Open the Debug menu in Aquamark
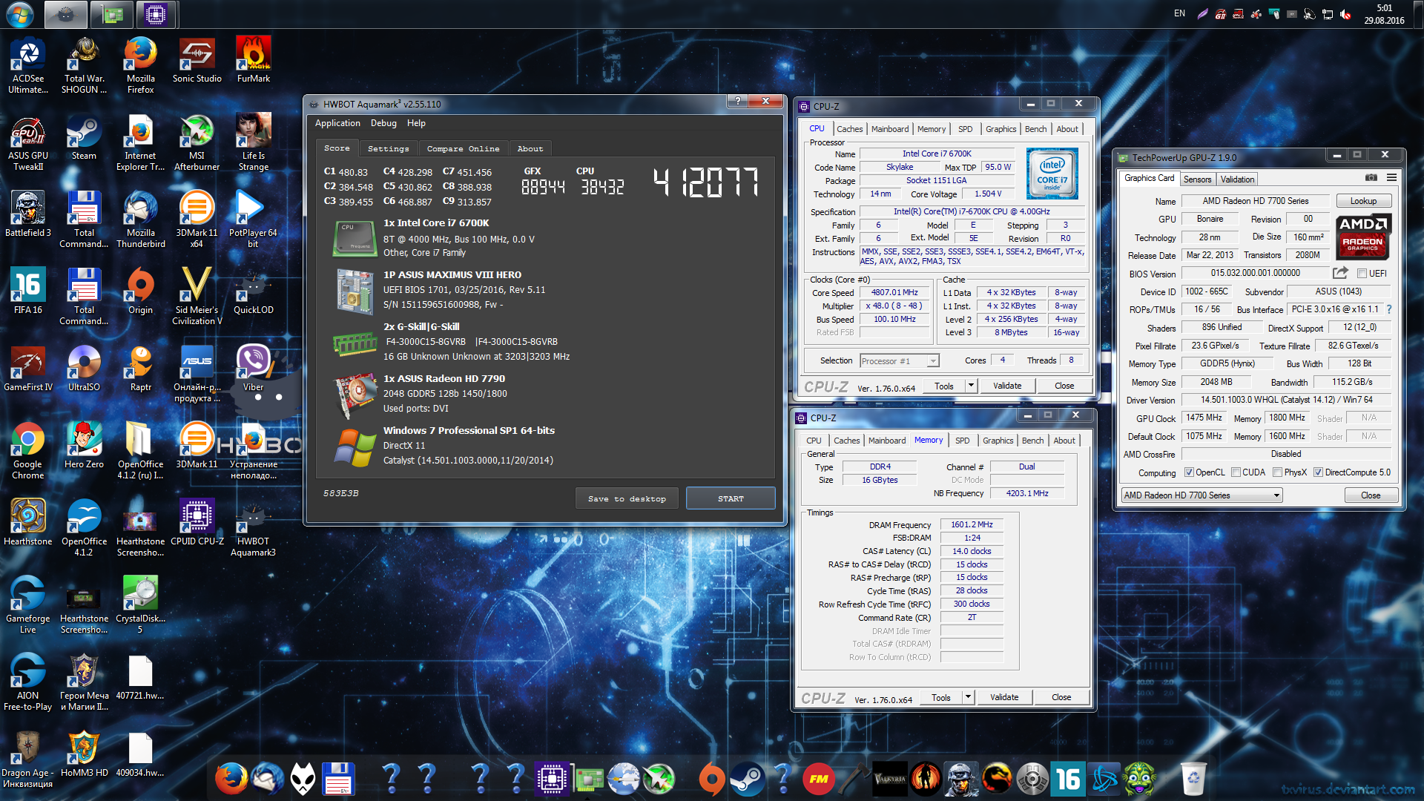The height and width of the screenshot is (801, 1424). [383, 123]
